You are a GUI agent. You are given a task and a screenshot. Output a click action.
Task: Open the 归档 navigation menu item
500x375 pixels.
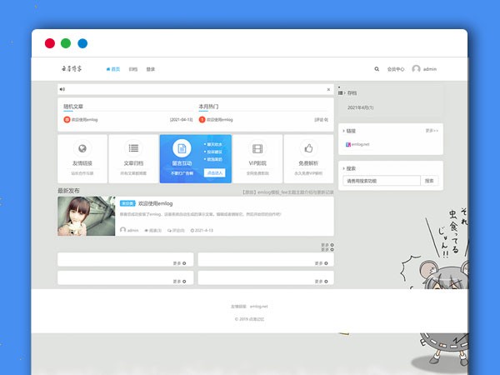click(x=133, y=69)
